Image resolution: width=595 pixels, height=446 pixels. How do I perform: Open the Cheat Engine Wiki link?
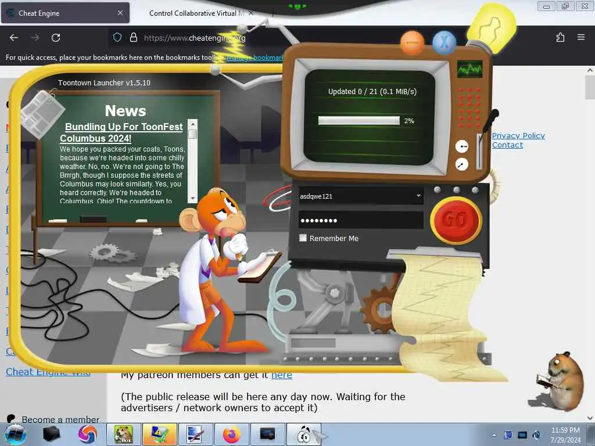[48, 372]
